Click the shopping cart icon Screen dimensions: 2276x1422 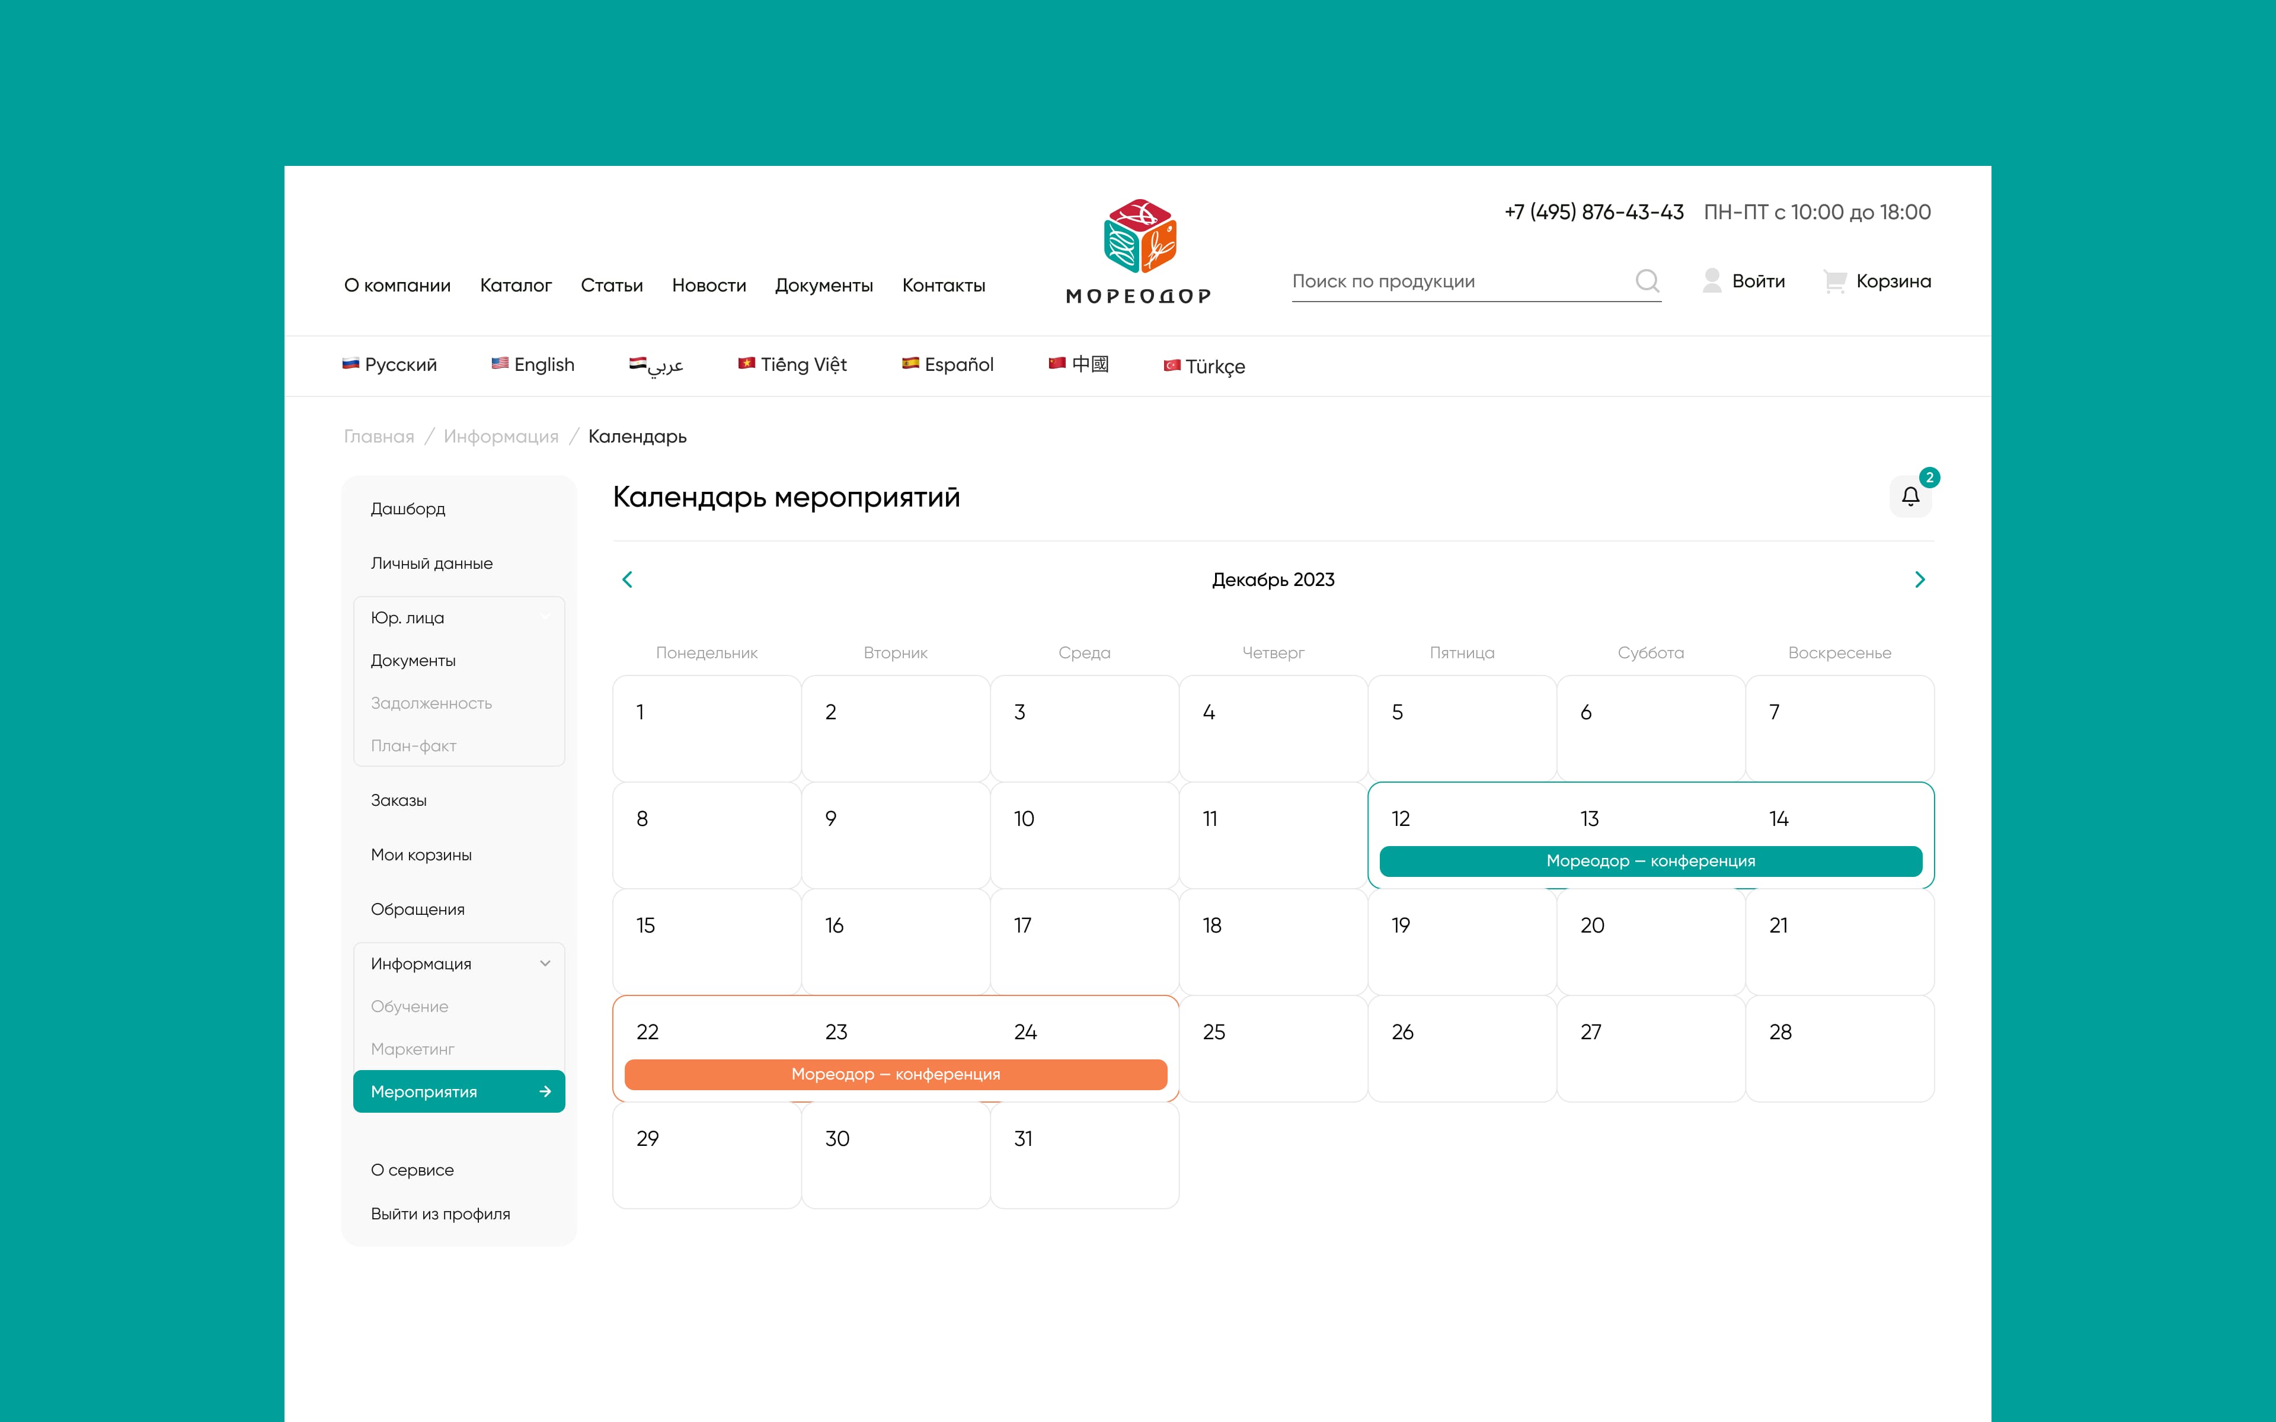click(1834, 281)
